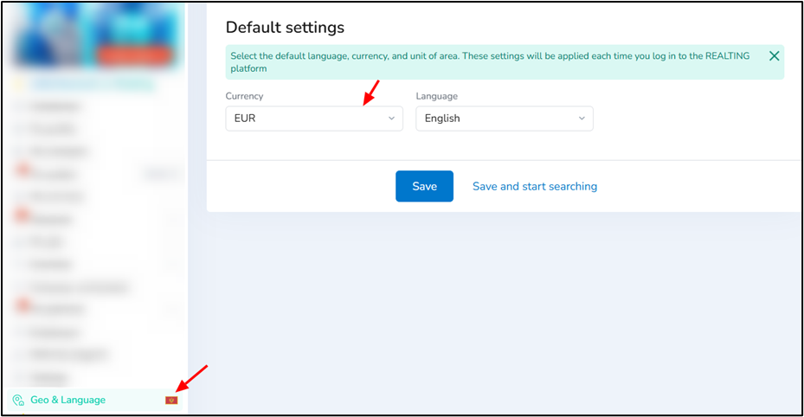This screenshot has height=417, width=804.
Task: Click the bottommost red badge icon in sidebar
Action: click(x=23, y=305)
